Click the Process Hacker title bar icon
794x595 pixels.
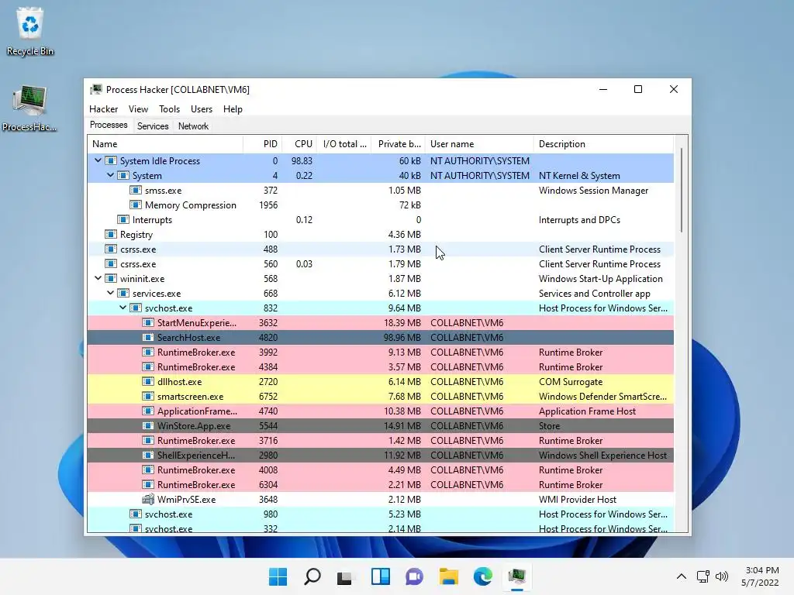click(95, 90)
